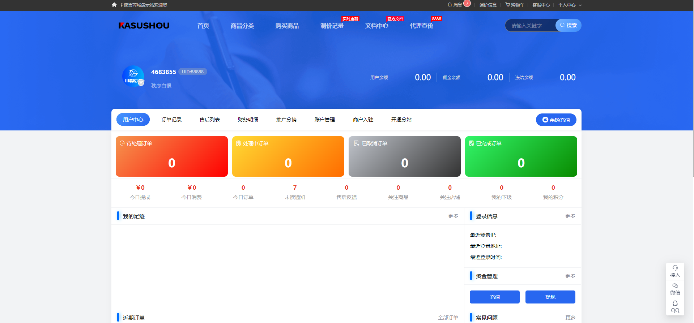
Task: Open 商品分类 in the navigation menu
Action: point(242,26)
